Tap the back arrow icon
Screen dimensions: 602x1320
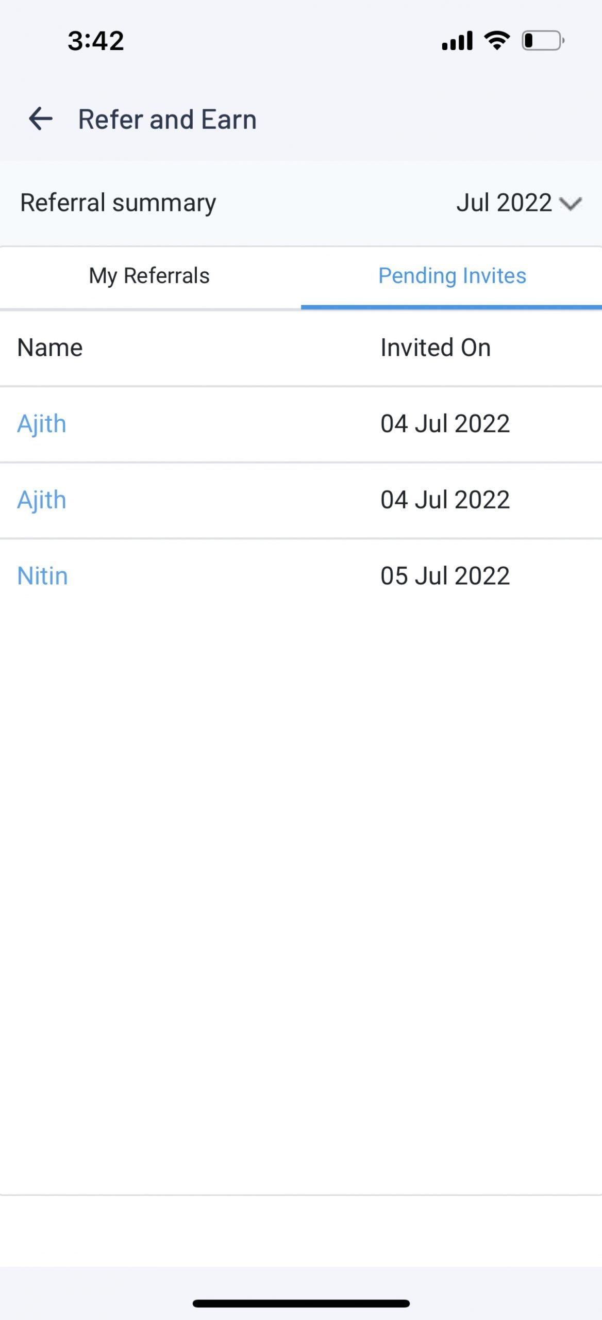click(41, 119)
